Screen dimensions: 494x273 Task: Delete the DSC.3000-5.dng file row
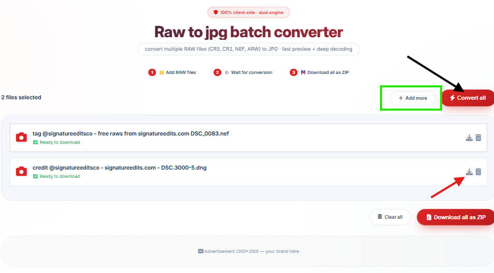click(478, 172)
